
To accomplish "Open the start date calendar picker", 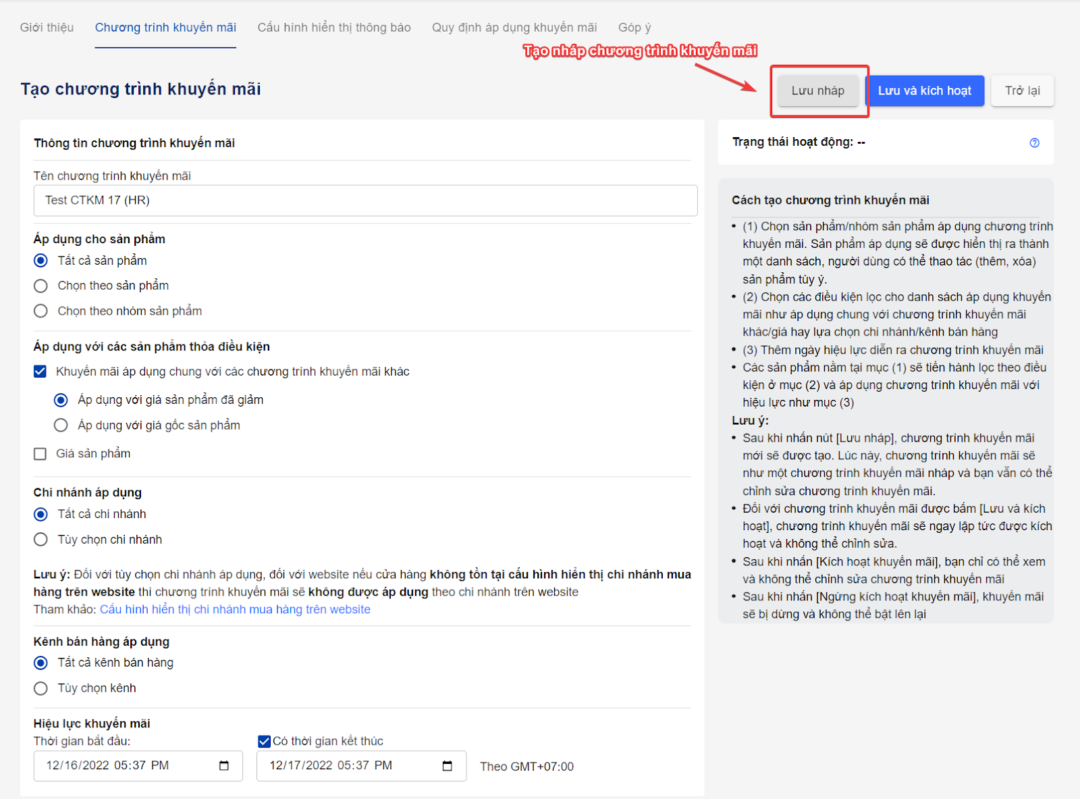I will [224, 765].
